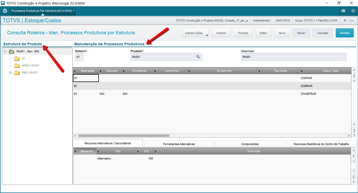Click the TOTVS round logo icon

pos(5,11)
